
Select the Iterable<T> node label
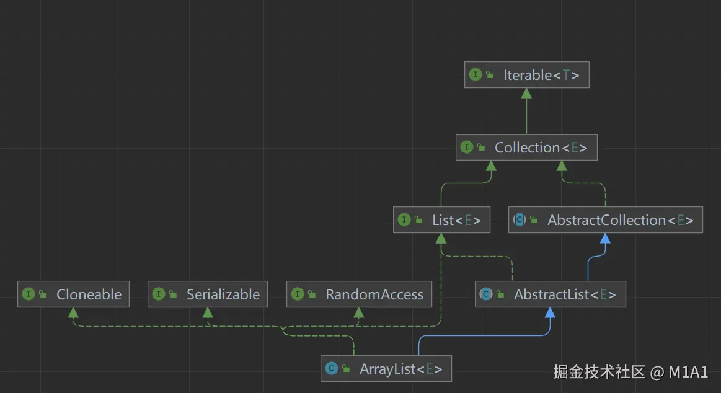tap(541, 75)
